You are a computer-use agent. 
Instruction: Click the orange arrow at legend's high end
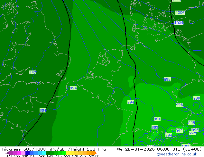(96, 153)
